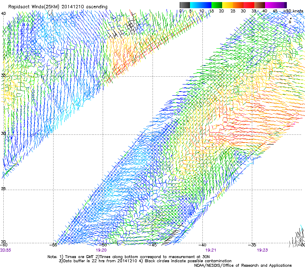305x268 pixels.
Task: Click the yellow 20-25 knots legend segment
Action: coord(228,5)
